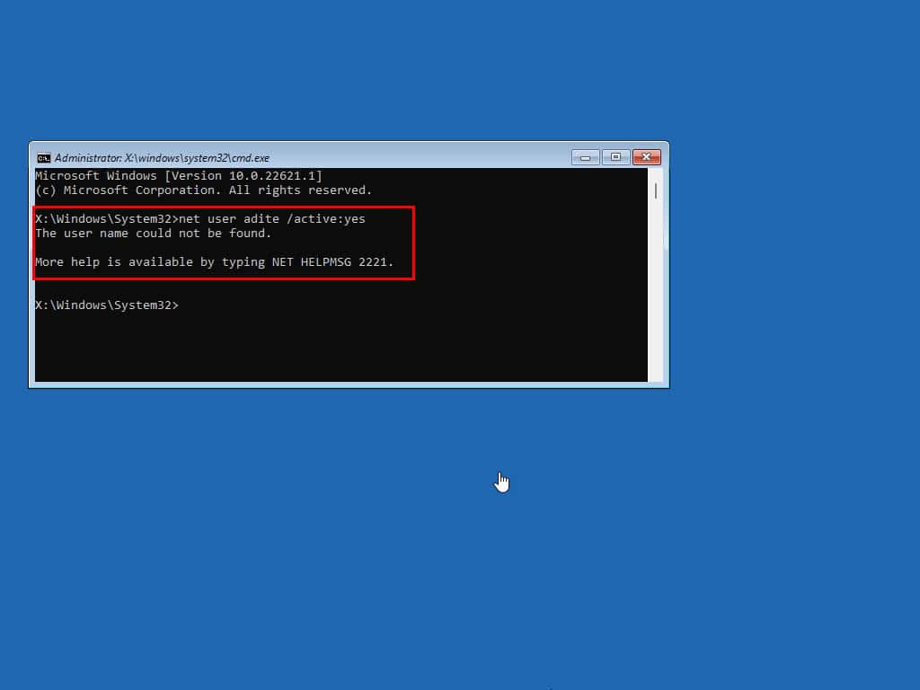The height and width of the screenshot is (690, 920).
Task: Click the Command Prompt vertical scrollbar thumb
Action: point(655,190)
